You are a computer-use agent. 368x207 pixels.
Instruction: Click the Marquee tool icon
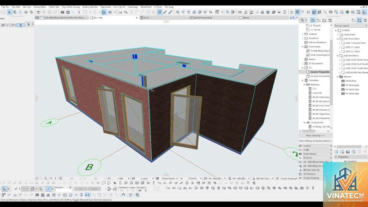coord(3,12)
